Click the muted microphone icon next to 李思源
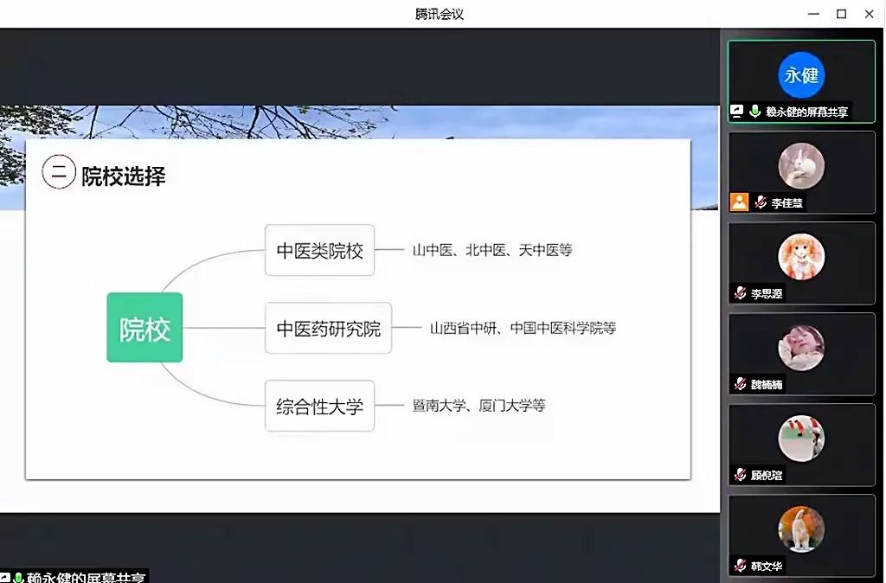This screenshot has height=583, width=886. [x=740, y=293]
